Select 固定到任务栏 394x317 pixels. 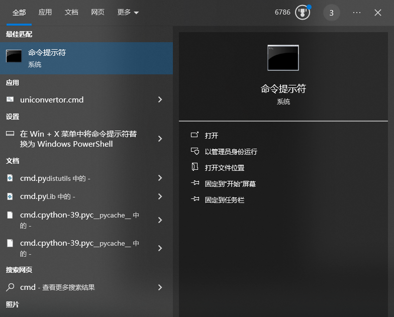coord(224,200)
